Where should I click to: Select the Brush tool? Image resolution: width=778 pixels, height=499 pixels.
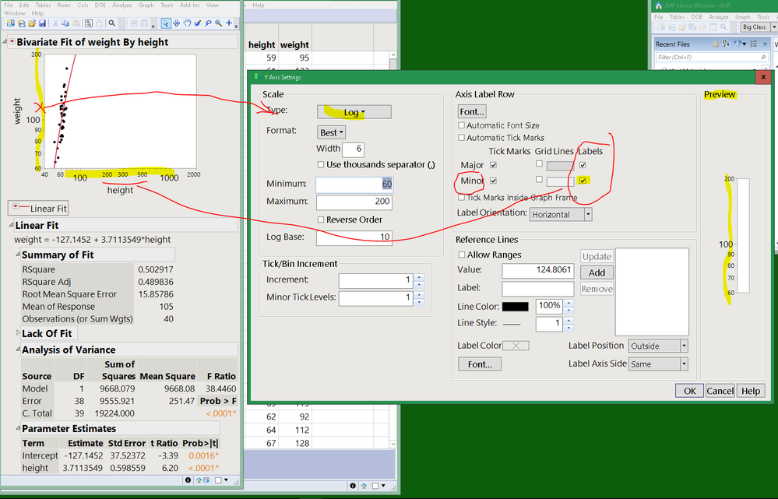pyautogui.click(x=197, y=23)
